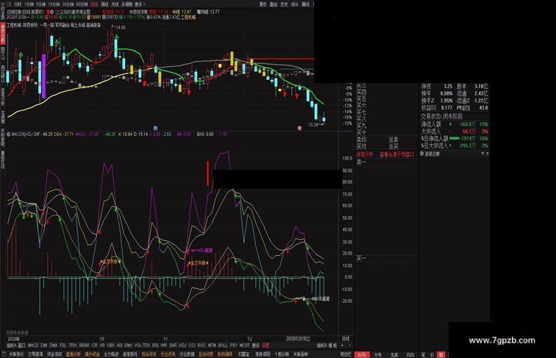Click the 模板 template button
The width and height of the screenshot is (556, 358).
click(x=332, y=346)
